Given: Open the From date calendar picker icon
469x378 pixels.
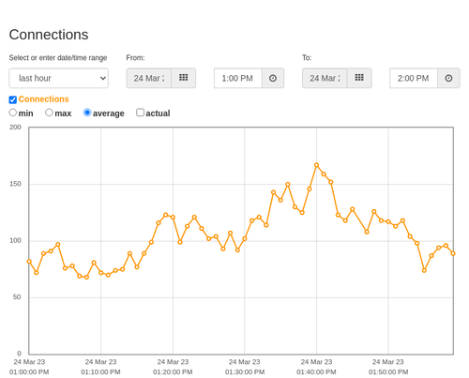Looking at the screenshot, I should 184,78.
